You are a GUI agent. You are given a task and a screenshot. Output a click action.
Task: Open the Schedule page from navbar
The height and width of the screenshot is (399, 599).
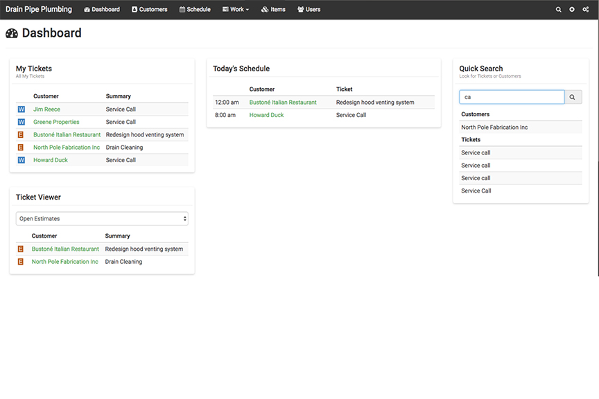pyautogui.click(x=195, y=10)
